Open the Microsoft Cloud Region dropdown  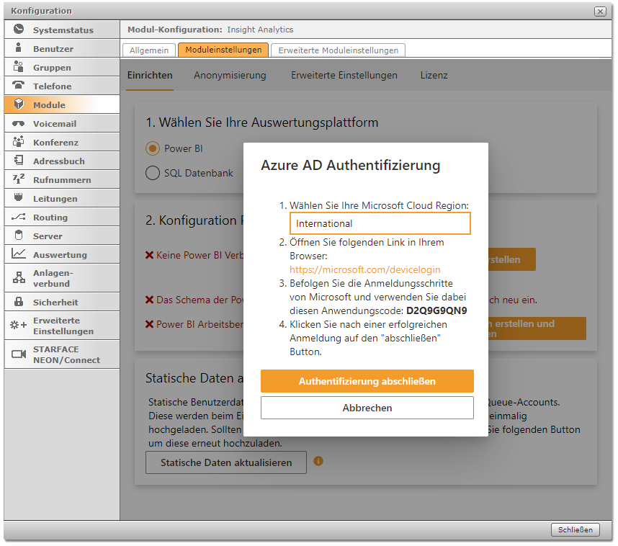(x=380, y=223)
